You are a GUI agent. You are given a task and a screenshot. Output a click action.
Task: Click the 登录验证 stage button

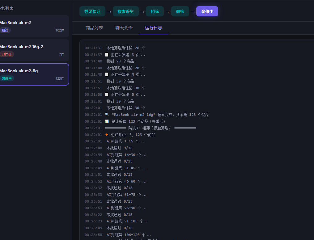click(x=92, y=11)
